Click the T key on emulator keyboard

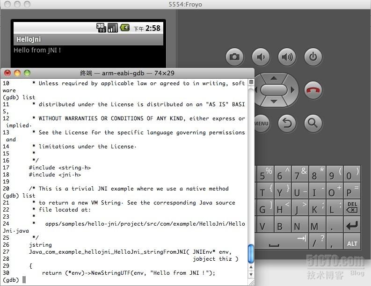click(265, 191)
